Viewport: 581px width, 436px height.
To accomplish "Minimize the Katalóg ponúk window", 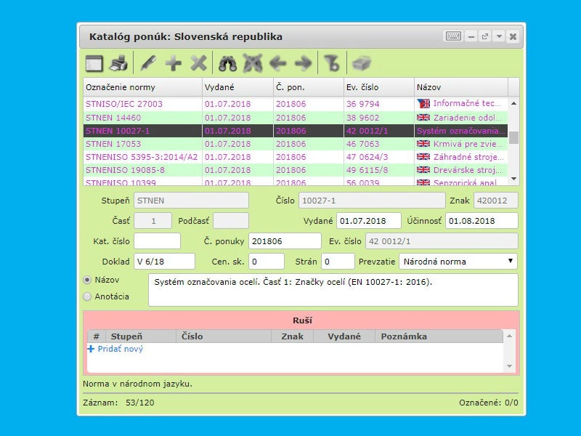I will 471,36.
